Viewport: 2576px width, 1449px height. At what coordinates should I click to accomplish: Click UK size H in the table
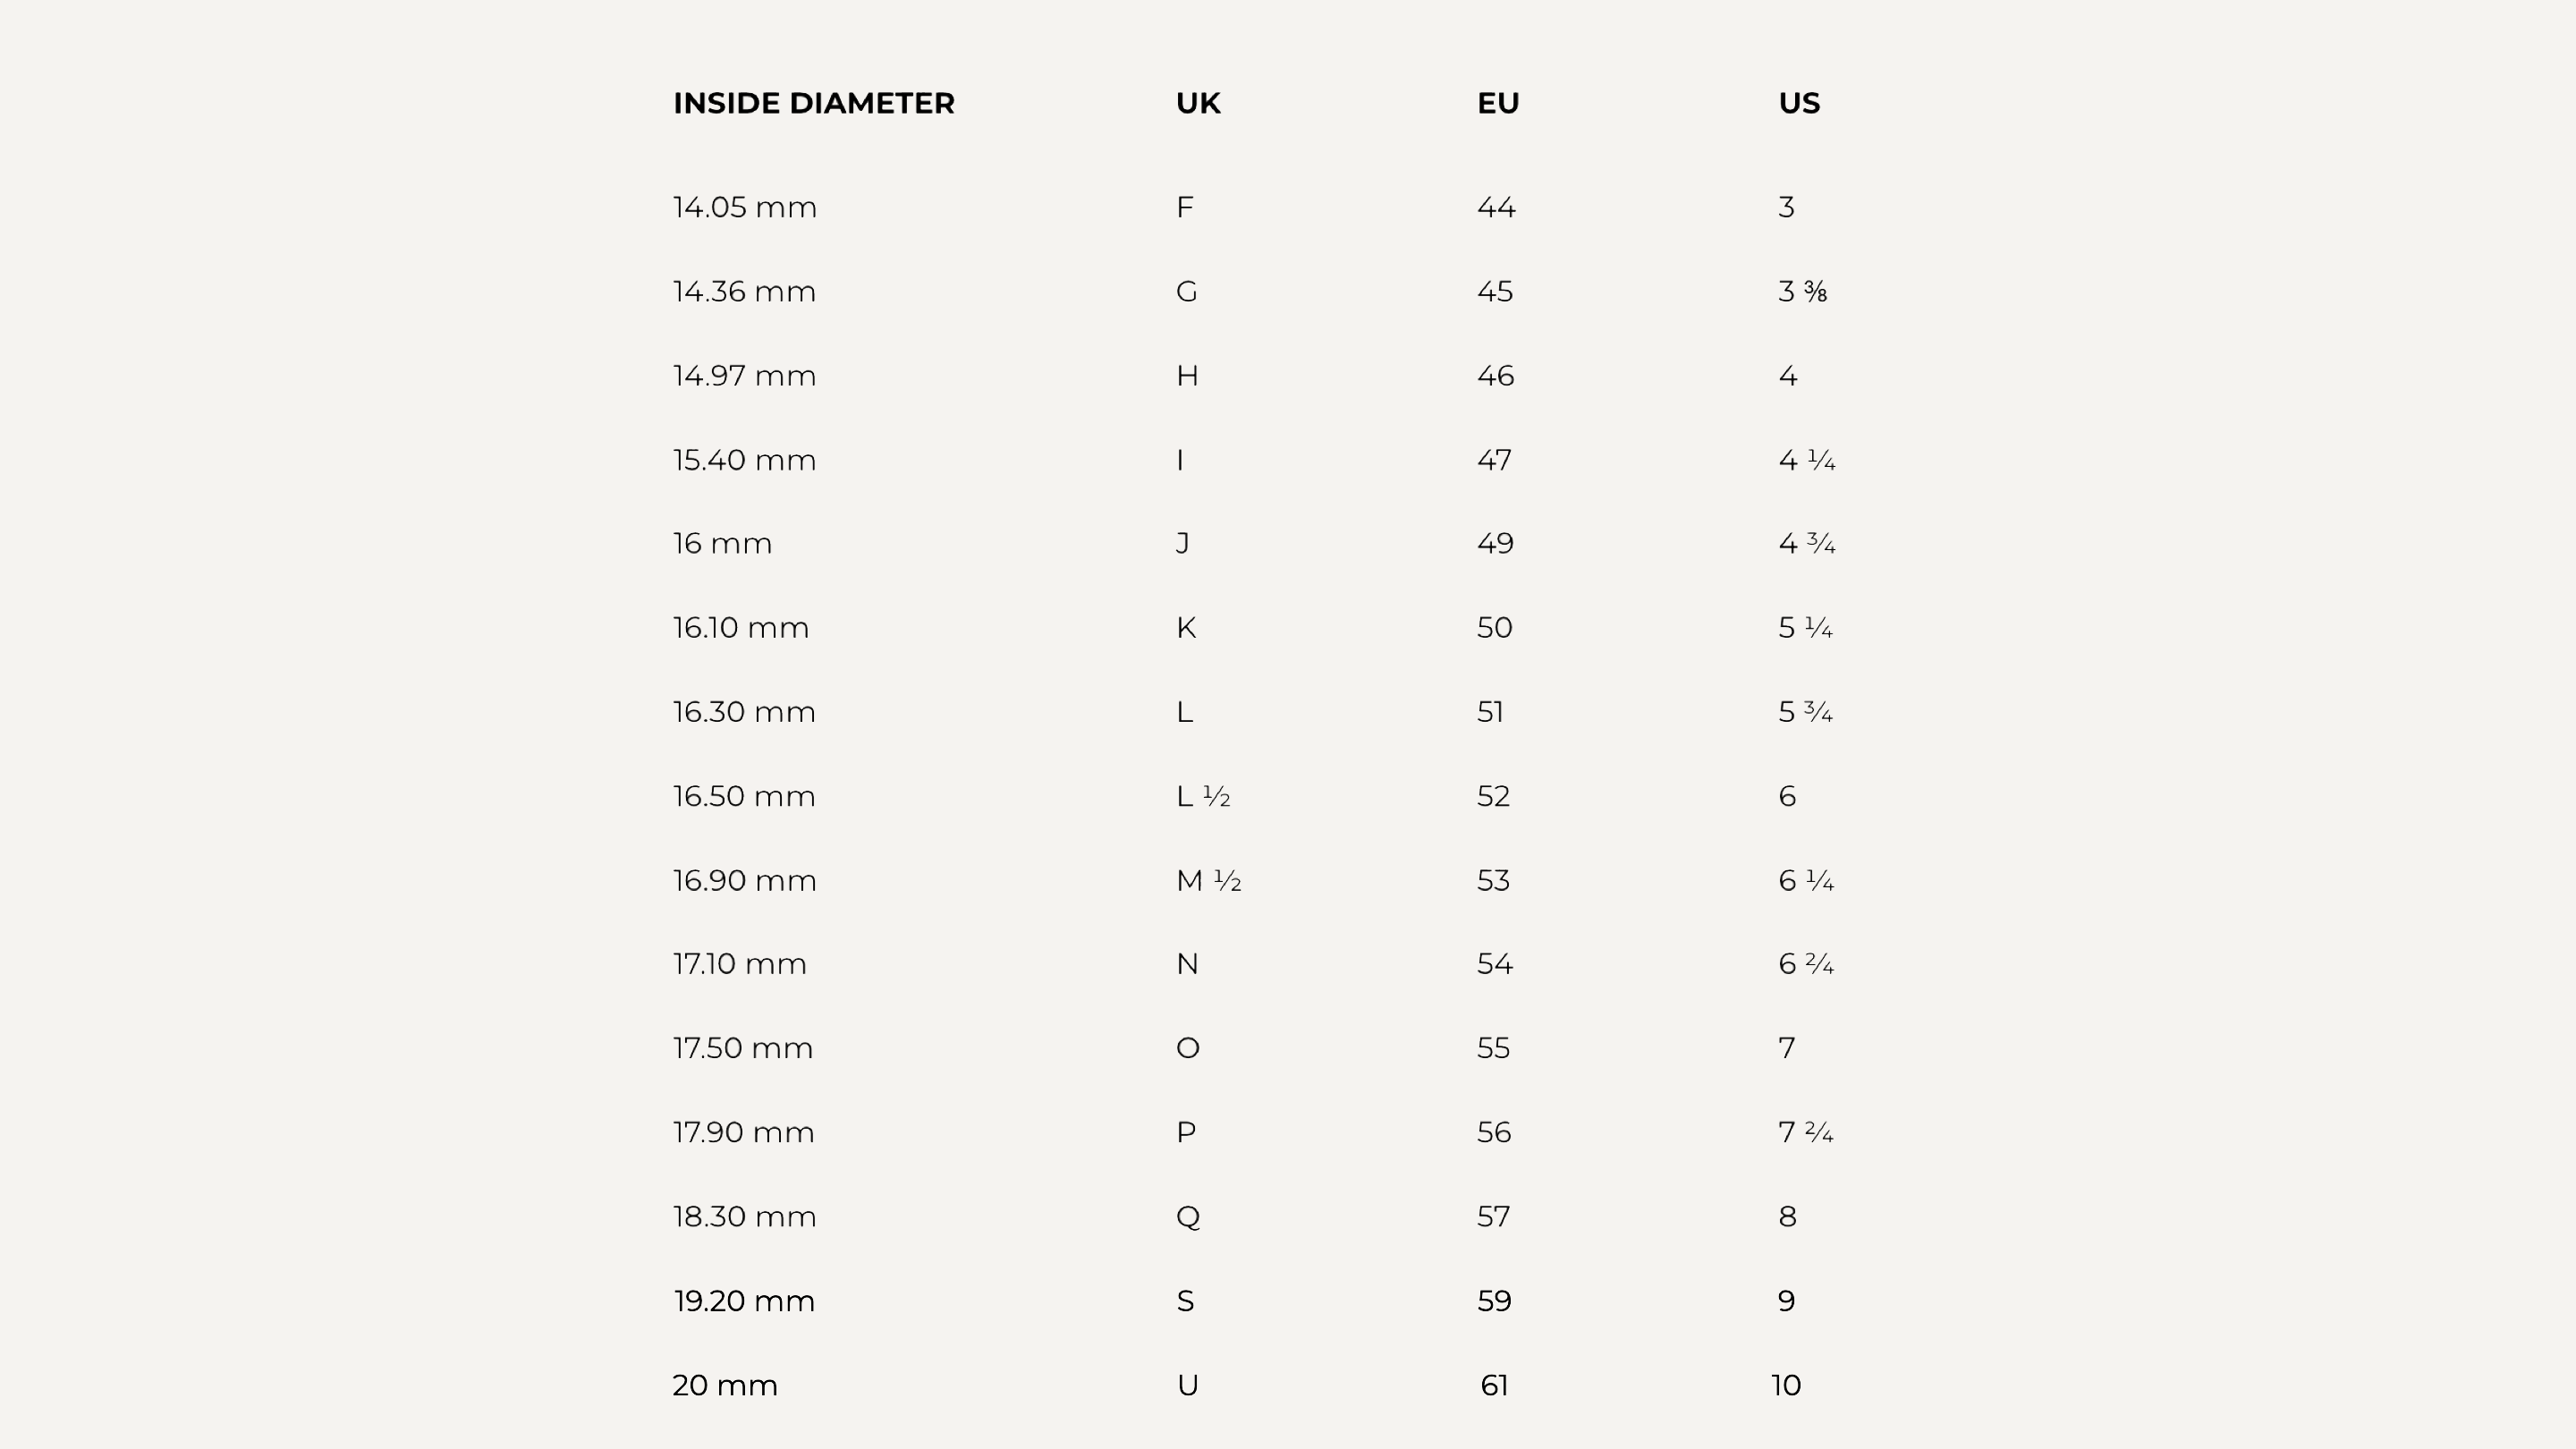click(x=1186, y=376)
